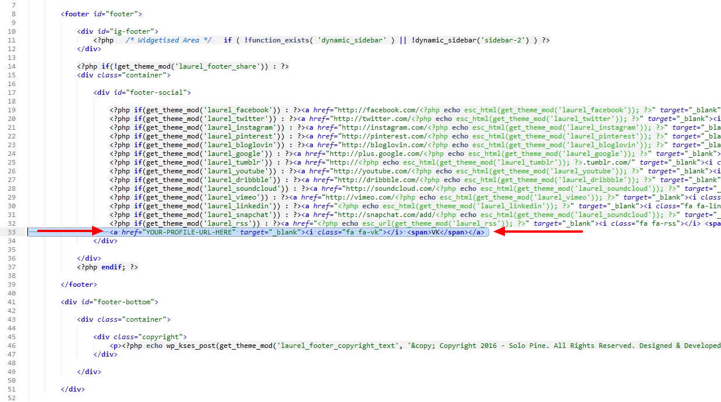Click the wp_kses_post function call
Image resolution: width=721 pixels, height=402 pixels.
pyautogui.click(x=191, y=346)
